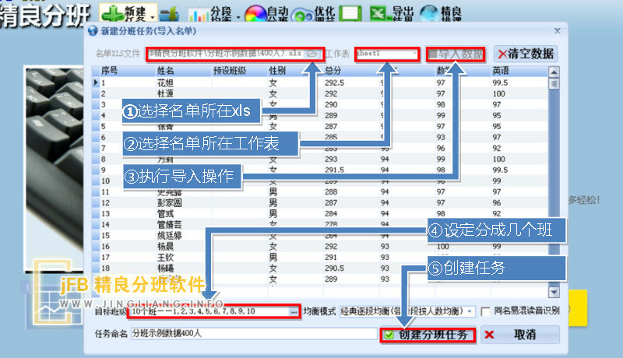Click the color wheel 自动 icon
This screenshot has width=623, height=358.
[x=256, y=15]
